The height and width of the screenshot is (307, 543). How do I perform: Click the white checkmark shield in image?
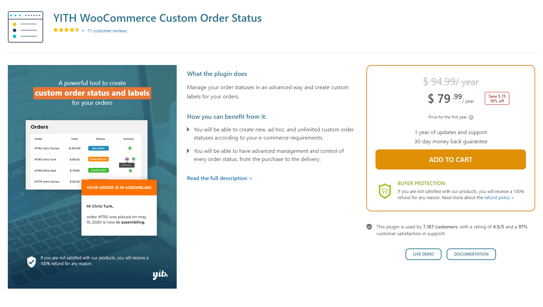coord(31,262)
